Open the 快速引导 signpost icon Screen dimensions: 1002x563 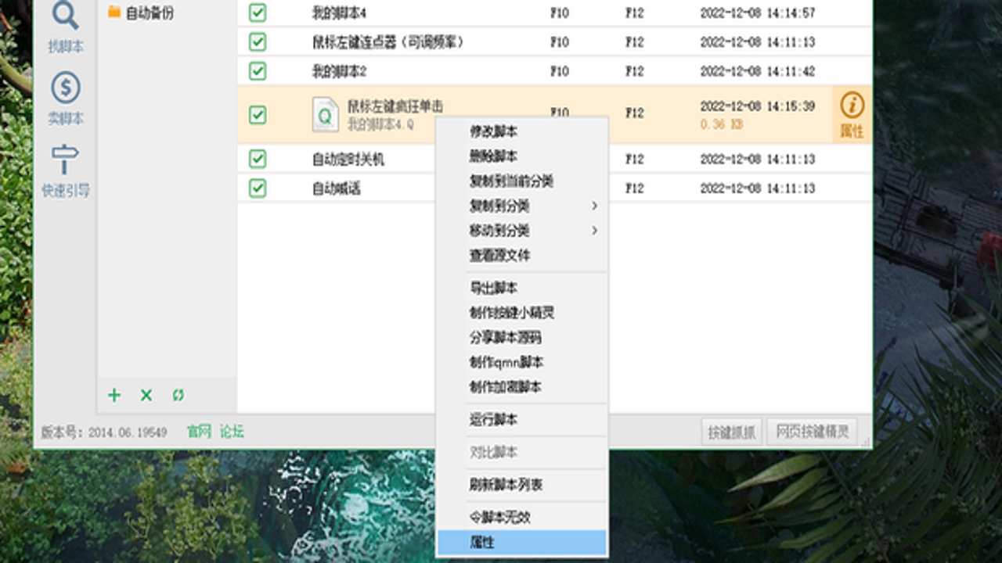(x=66, y=160)
